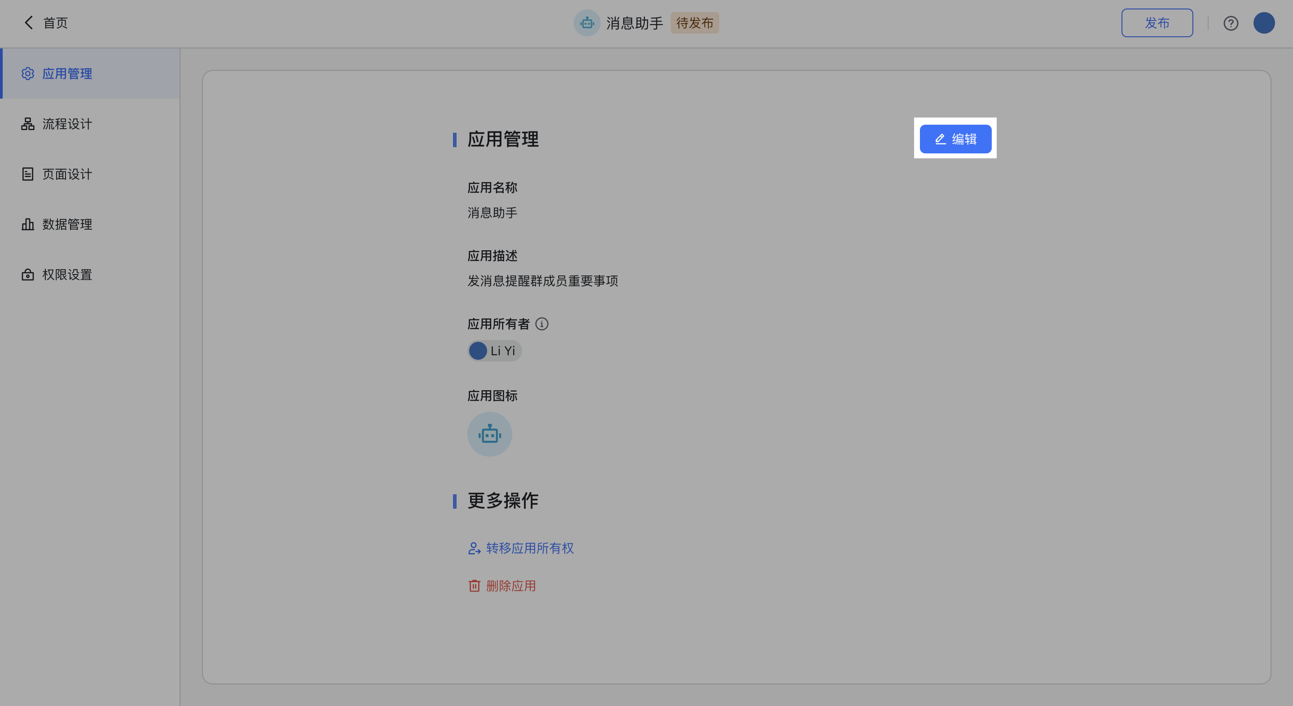The image size is (1293, 706).
Task: Click 删除应用 link
Action: (502, 586)
